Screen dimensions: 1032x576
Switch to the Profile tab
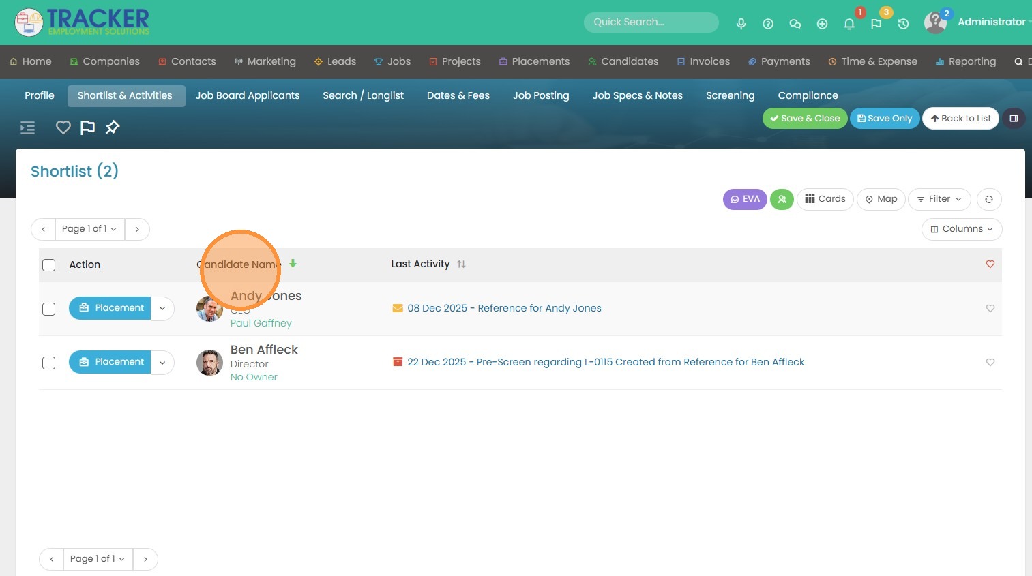point(40,95)
